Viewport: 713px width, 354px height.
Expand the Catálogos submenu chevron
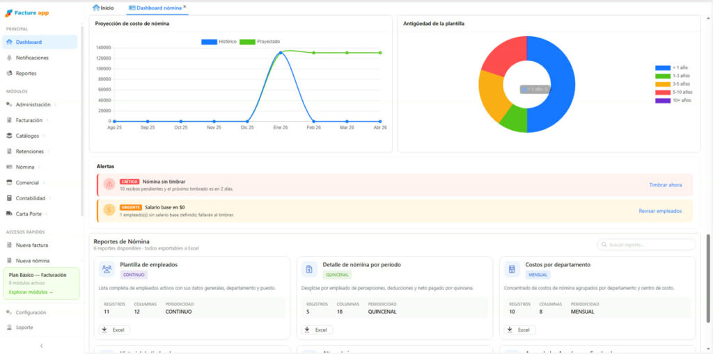tap(44, 136)
